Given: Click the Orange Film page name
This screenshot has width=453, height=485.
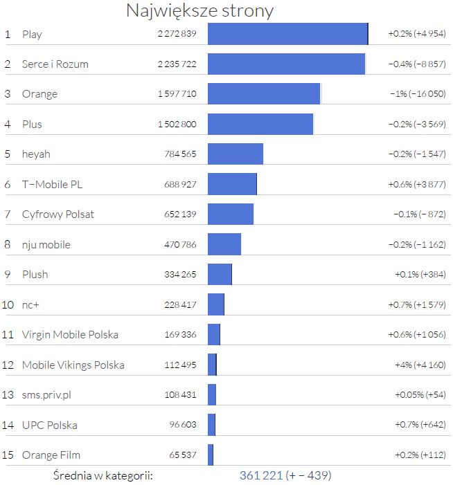Looking at the screenshot, I should point(51,455).
